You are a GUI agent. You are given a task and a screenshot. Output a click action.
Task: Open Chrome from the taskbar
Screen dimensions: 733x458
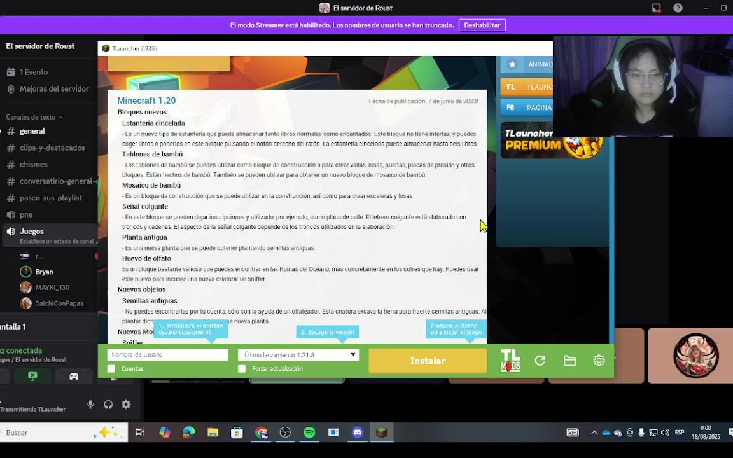[x=262, y=433]
